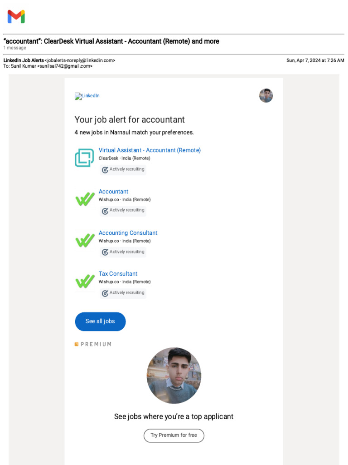Click Actively recruiting badge under Tax Consultant
Image resolution: width=348 pixels, height=465 pixels.
[x=123, y=293]
